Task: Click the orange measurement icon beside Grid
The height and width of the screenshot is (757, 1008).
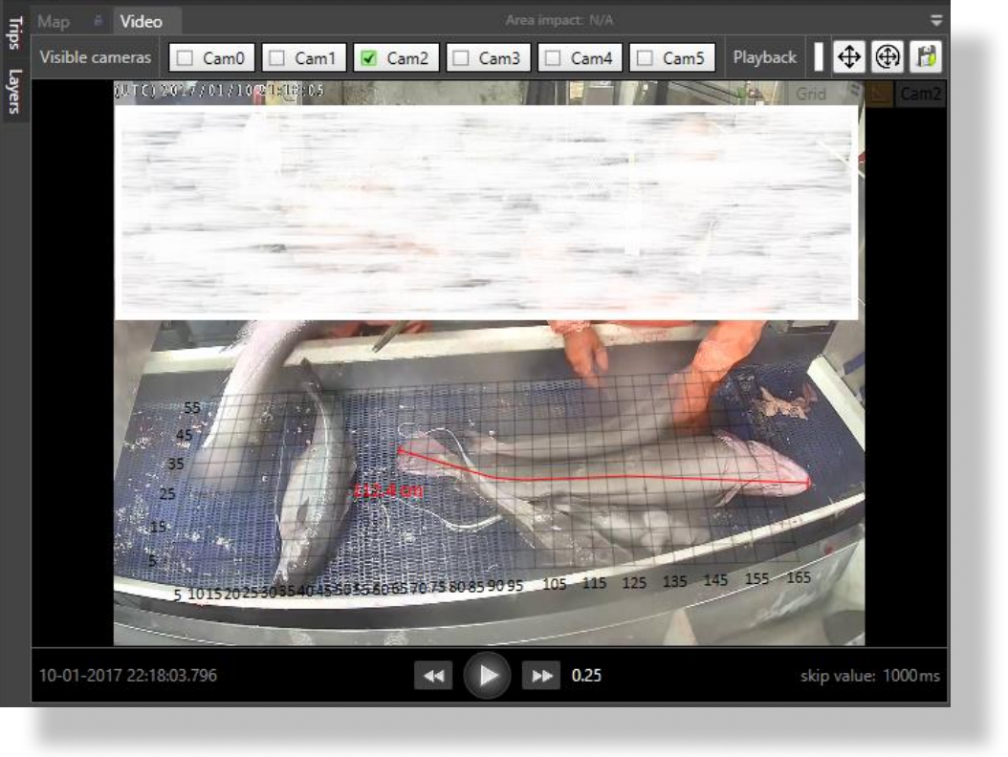Action: pyautogui.click(x=881, y=94)
